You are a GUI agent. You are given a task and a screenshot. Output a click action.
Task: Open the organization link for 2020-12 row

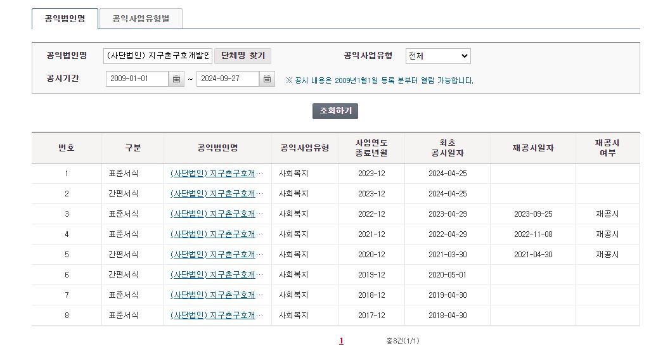click(213, 255)
